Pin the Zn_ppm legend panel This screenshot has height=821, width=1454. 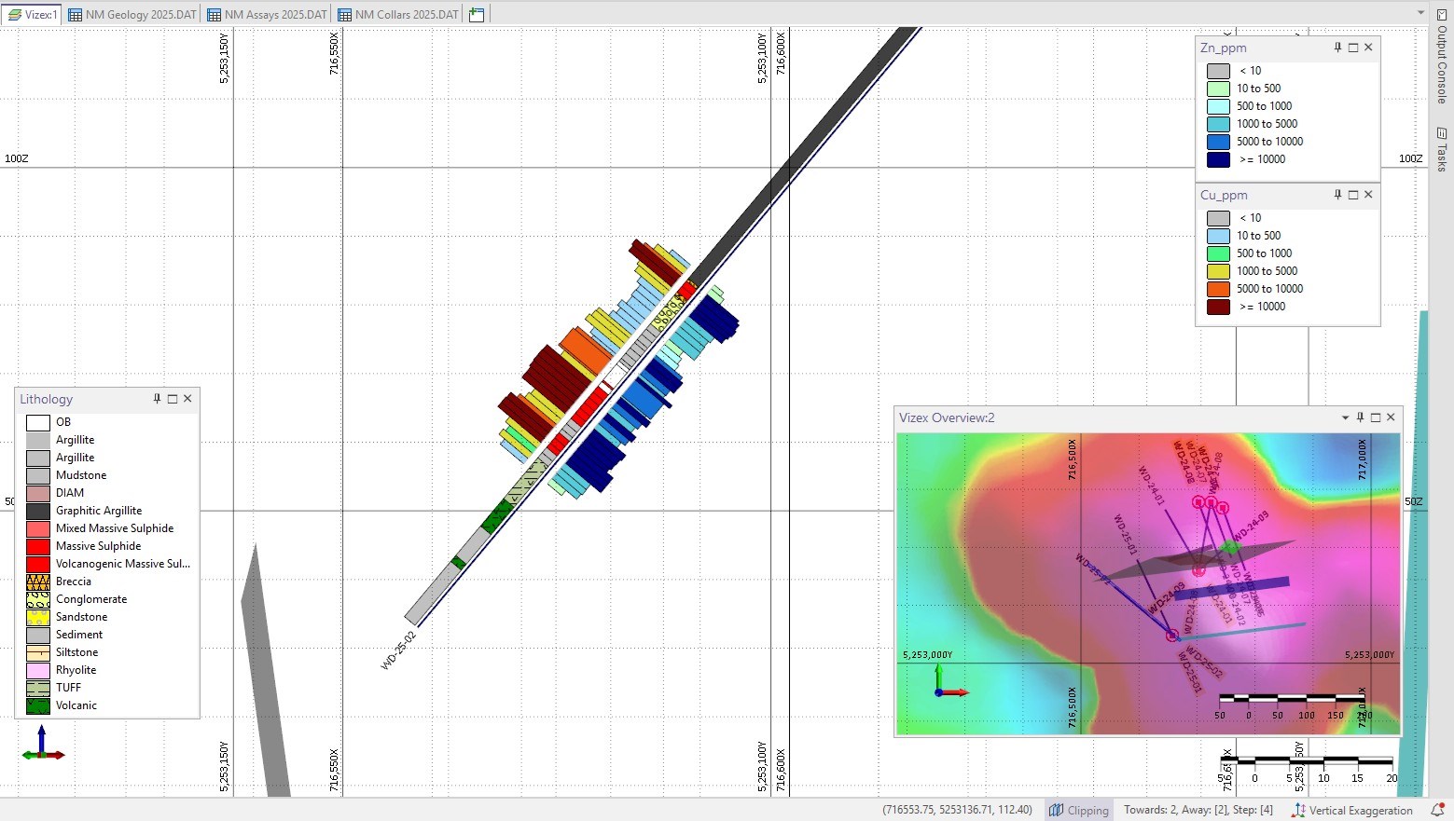click(1337, 48)
